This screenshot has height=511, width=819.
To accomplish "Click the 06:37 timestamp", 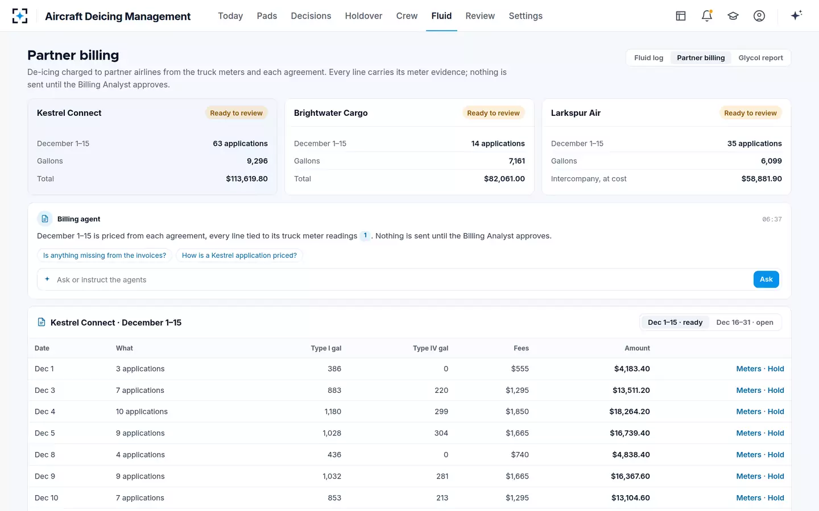I will pos(772,219).
